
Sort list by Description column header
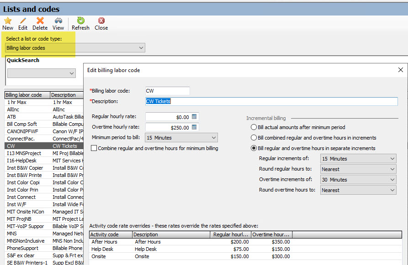(x=67, y=95)
